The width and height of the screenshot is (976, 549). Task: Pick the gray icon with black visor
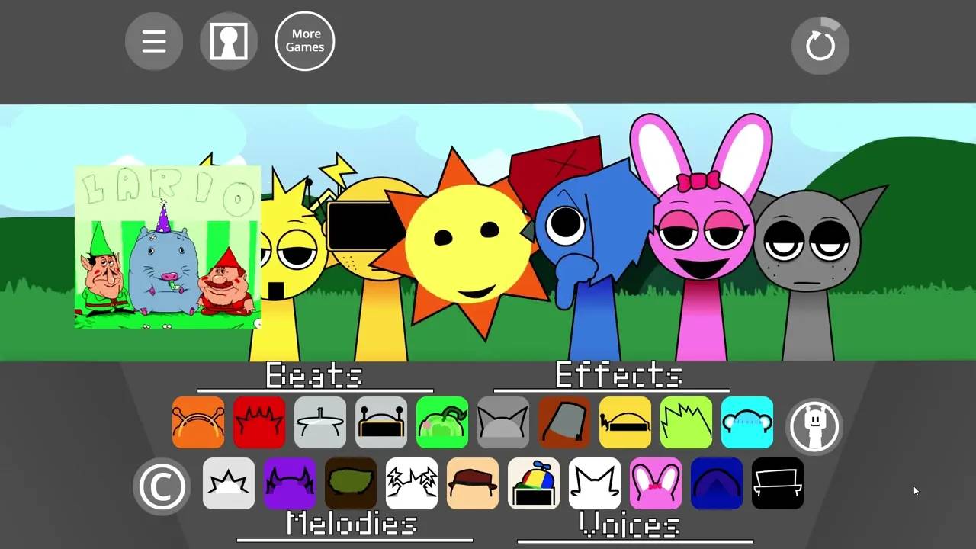coord(381,422)
